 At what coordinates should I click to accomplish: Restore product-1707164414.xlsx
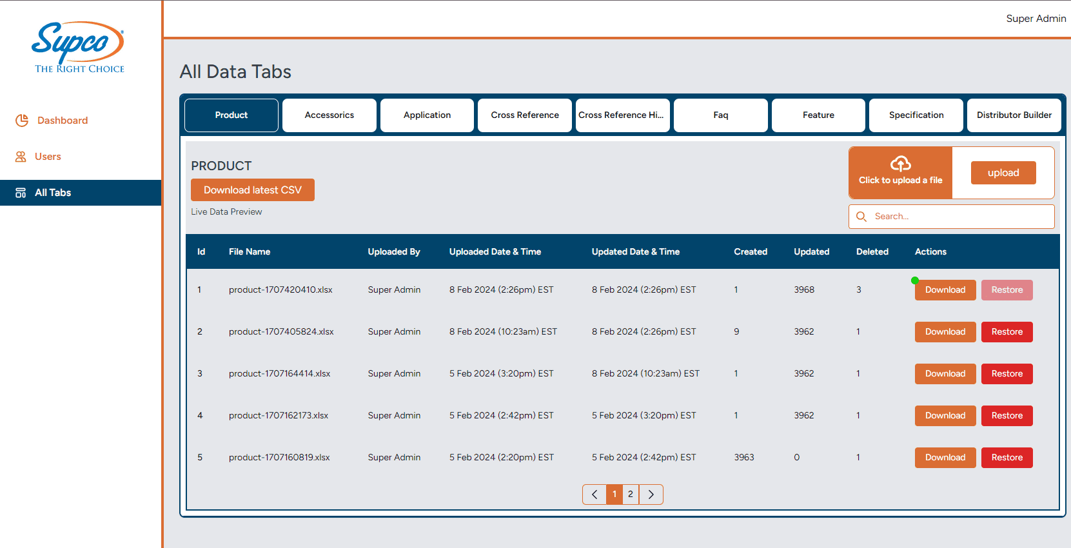(x=1007, y=374)
